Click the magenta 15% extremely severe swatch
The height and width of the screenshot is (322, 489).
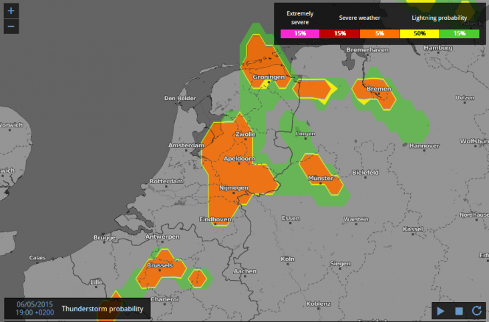[x=300, y=34]
